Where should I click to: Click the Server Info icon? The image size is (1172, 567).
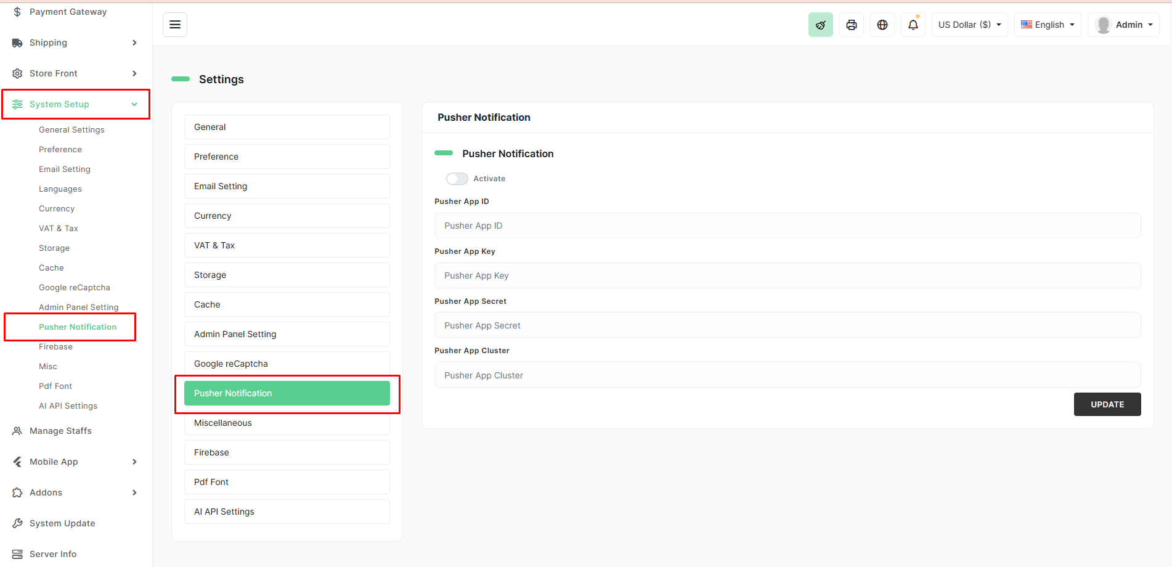17,554
